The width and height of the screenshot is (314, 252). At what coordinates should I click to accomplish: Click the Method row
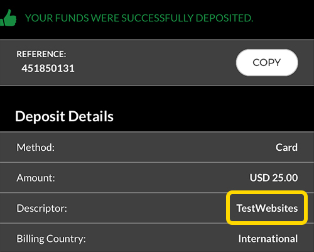157,147
